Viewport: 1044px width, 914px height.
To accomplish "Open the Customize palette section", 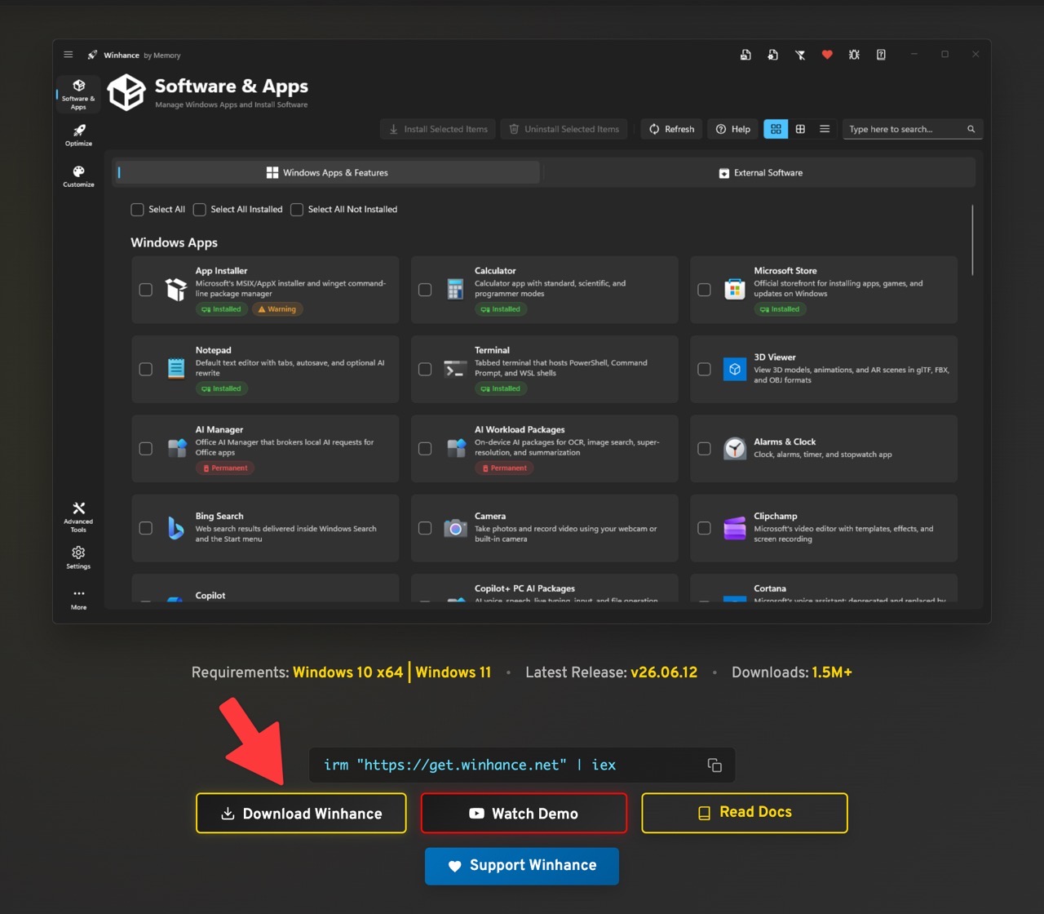I will click(78, 176).
